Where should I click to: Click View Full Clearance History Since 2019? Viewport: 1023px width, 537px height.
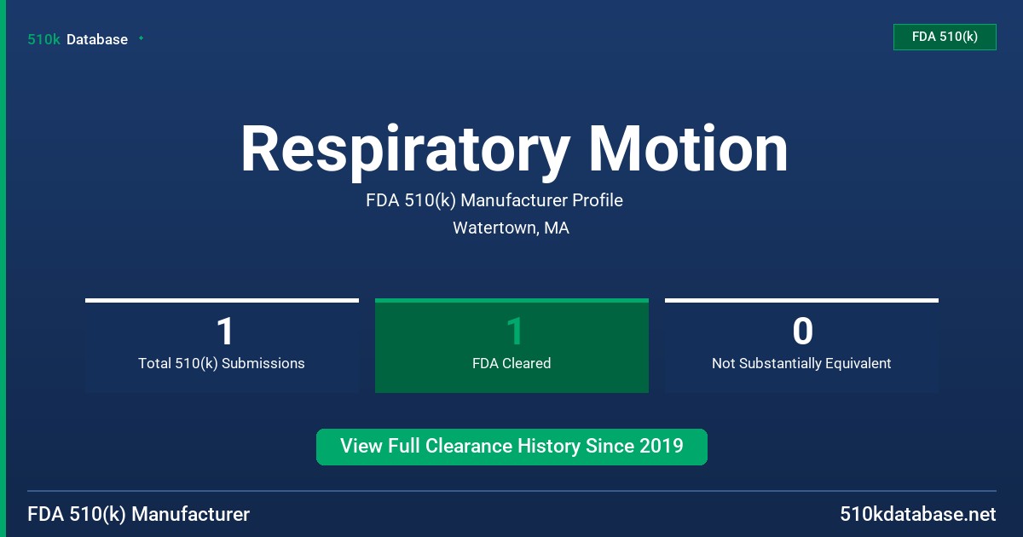click(x=511, y=447)
